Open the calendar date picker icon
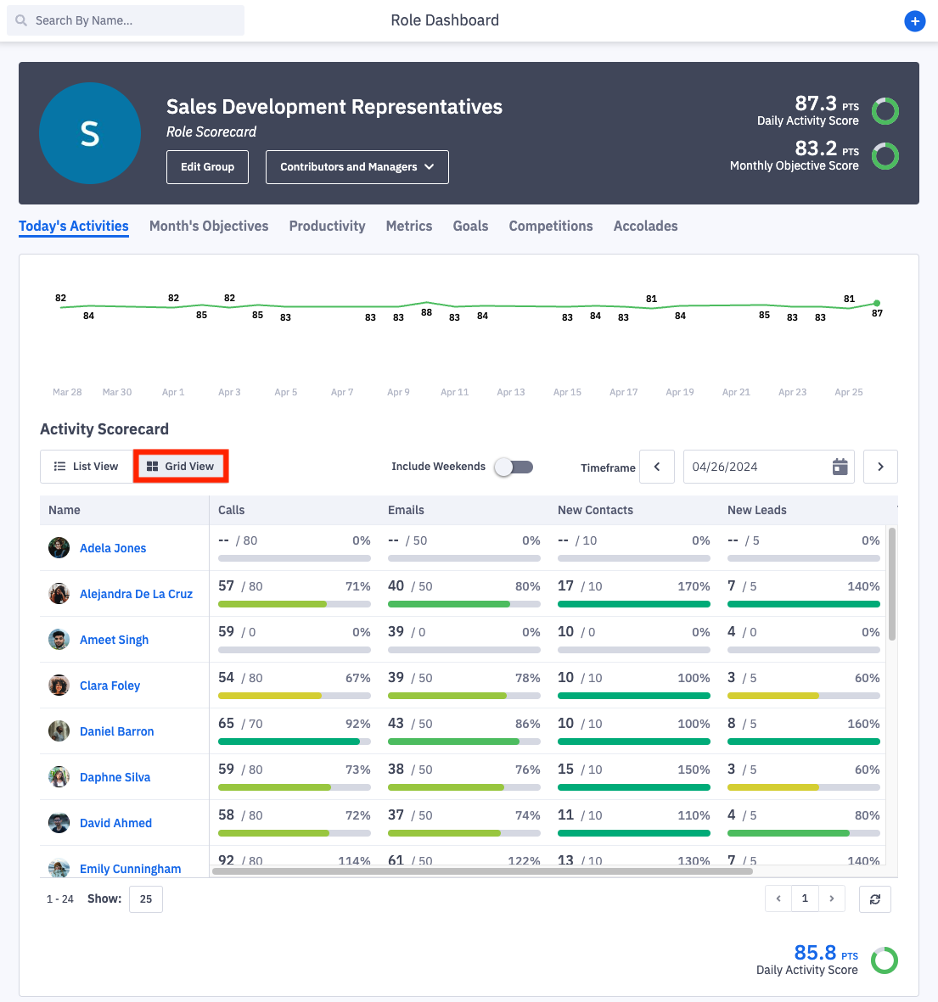 point(840,467)
